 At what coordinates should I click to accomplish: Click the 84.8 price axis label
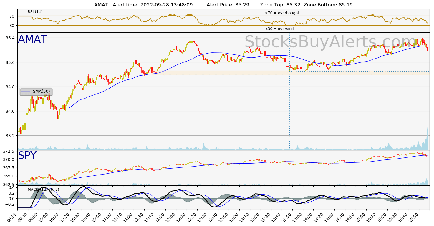click(10, 87)
